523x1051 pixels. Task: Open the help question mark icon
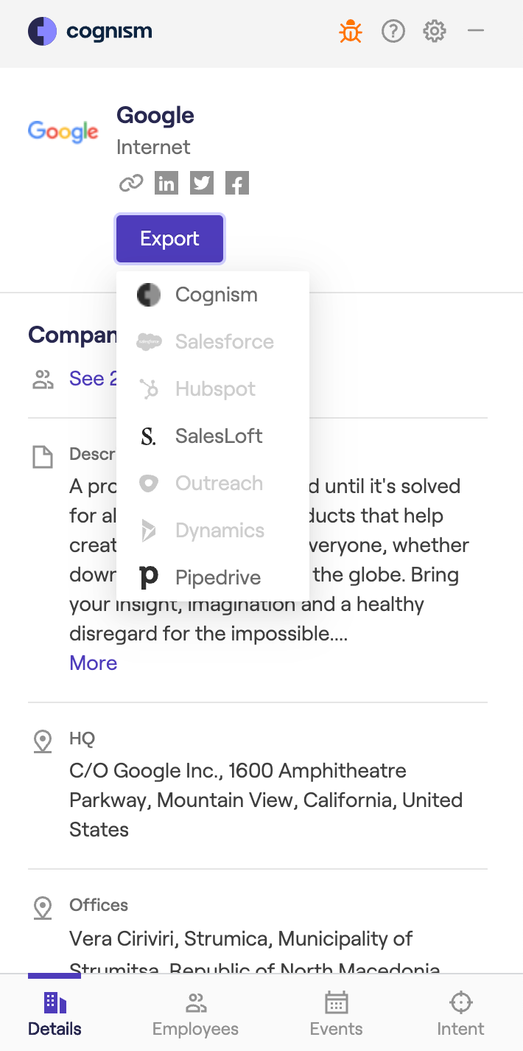click(x=393, y=32)
